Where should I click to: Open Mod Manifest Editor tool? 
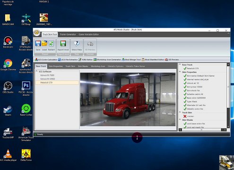point(153,59)
